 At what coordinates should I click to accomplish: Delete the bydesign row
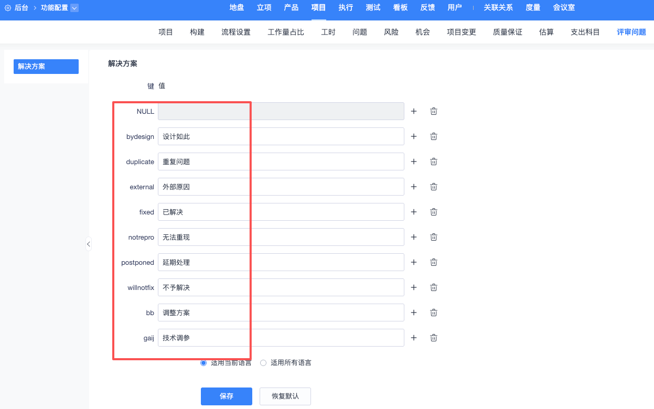[434, 136]
